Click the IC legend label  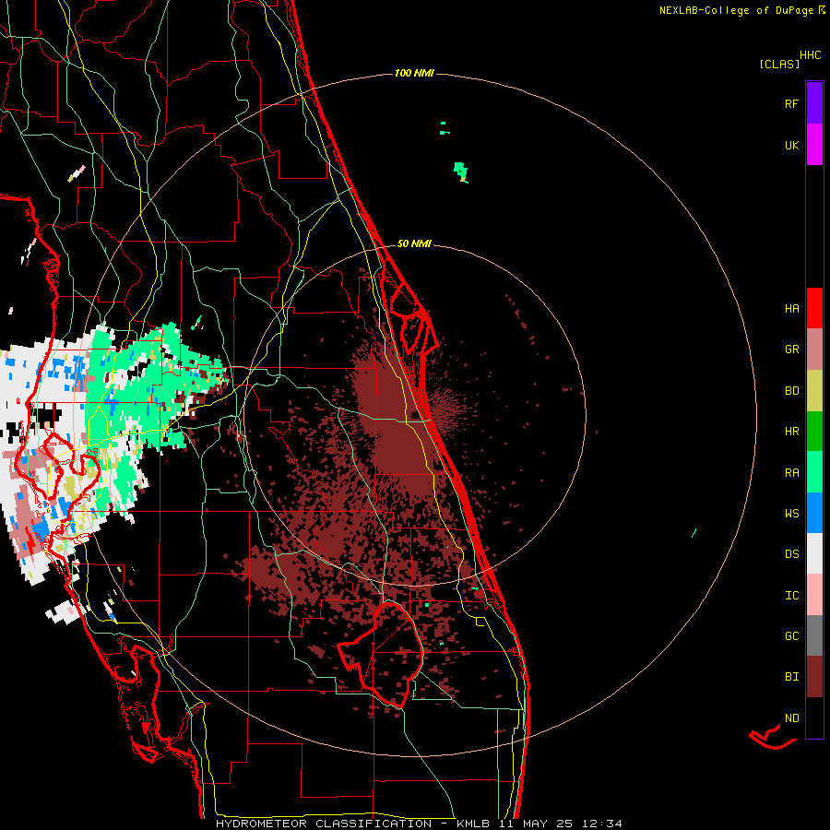791,596
